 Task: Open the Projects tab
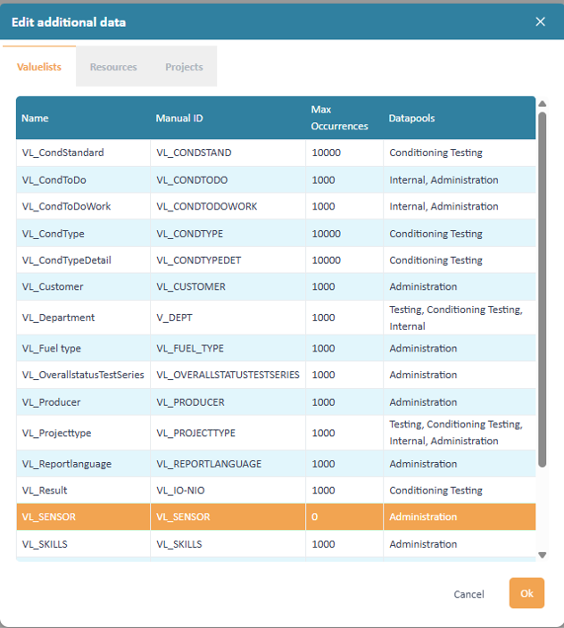(184, 67)
